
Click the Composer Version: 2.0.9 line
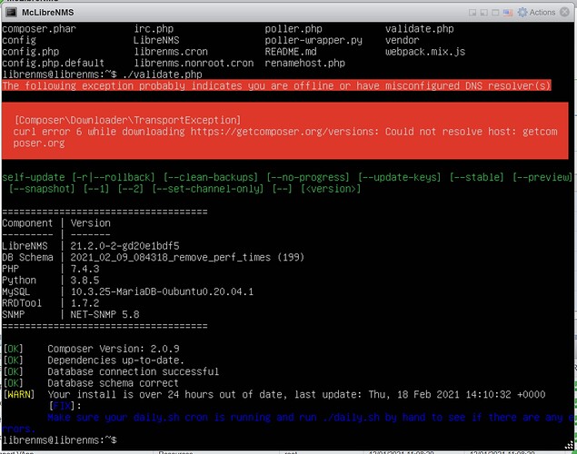click(x=114, y=349)
